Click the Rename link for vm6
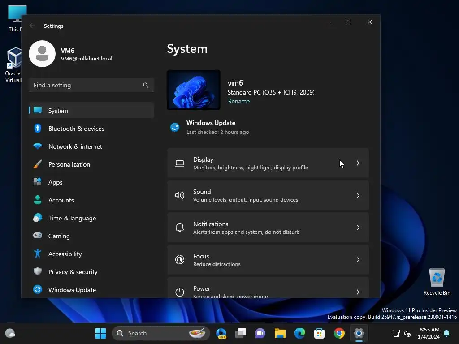The height and width of the screenshot is (344, 459). (x=239, y=101)
